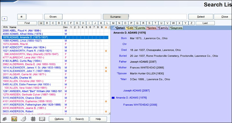The height and width of the screenshot is (123, 232).
Task: Filter names by letter B
Action: 47,23
